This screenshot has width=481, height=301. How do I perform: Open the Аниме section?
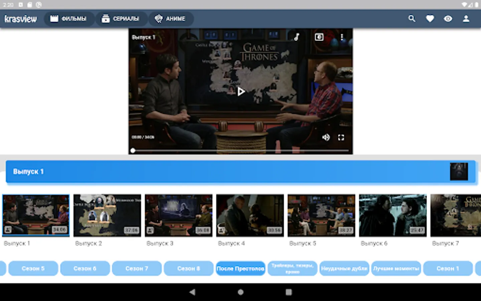coord(170,19)
